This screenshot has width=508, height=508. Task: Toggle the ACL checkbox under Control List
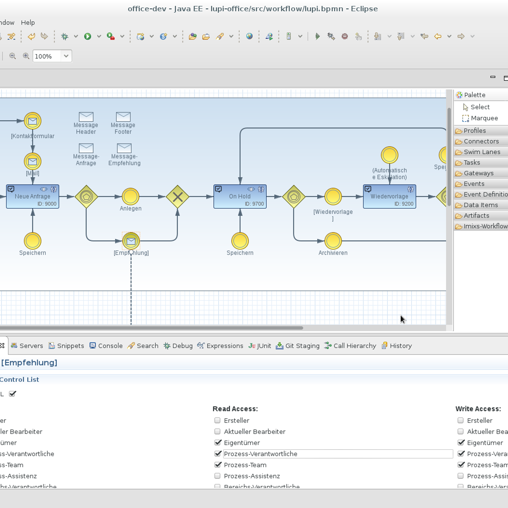[x=12, y=394]
